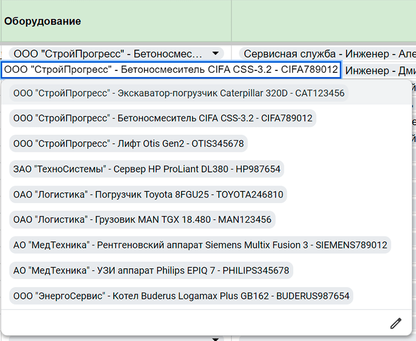The width and height of the screenshot is (416, 341).
Task: Click the pencil edit icon in dropdown
Action: click(x=396, y=323)
